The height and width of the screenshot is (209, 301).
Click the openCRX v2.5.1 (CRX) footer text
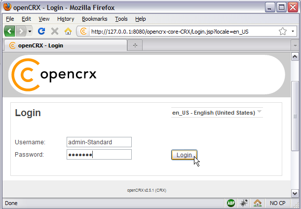pyautogui.click(x=147, y=190)
